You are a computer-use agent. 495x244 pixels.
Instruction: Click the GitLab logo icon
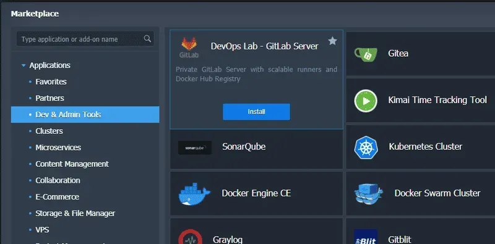click(189, 48)
